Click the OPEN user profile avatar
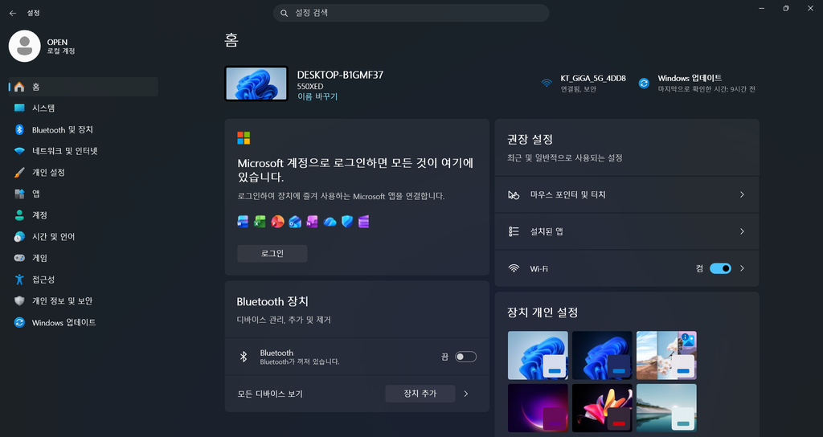This screenshot has width=823, height=437. (25, 46)
